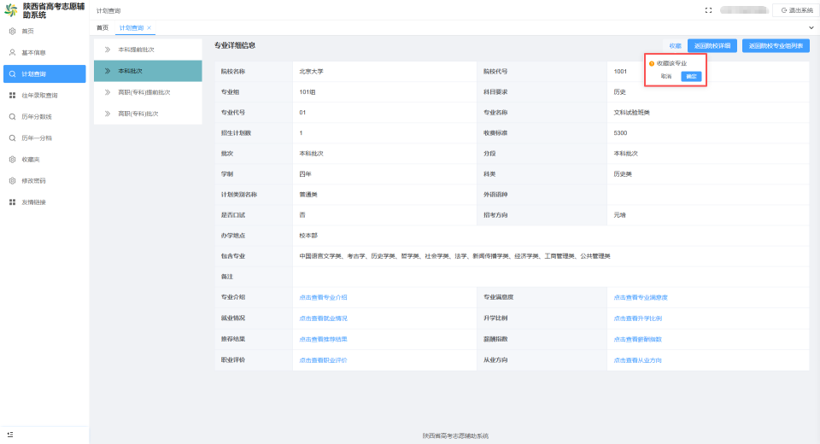Confirm 收藏该专业 with 确定 button
820x444 pixels.
[691, 76]
